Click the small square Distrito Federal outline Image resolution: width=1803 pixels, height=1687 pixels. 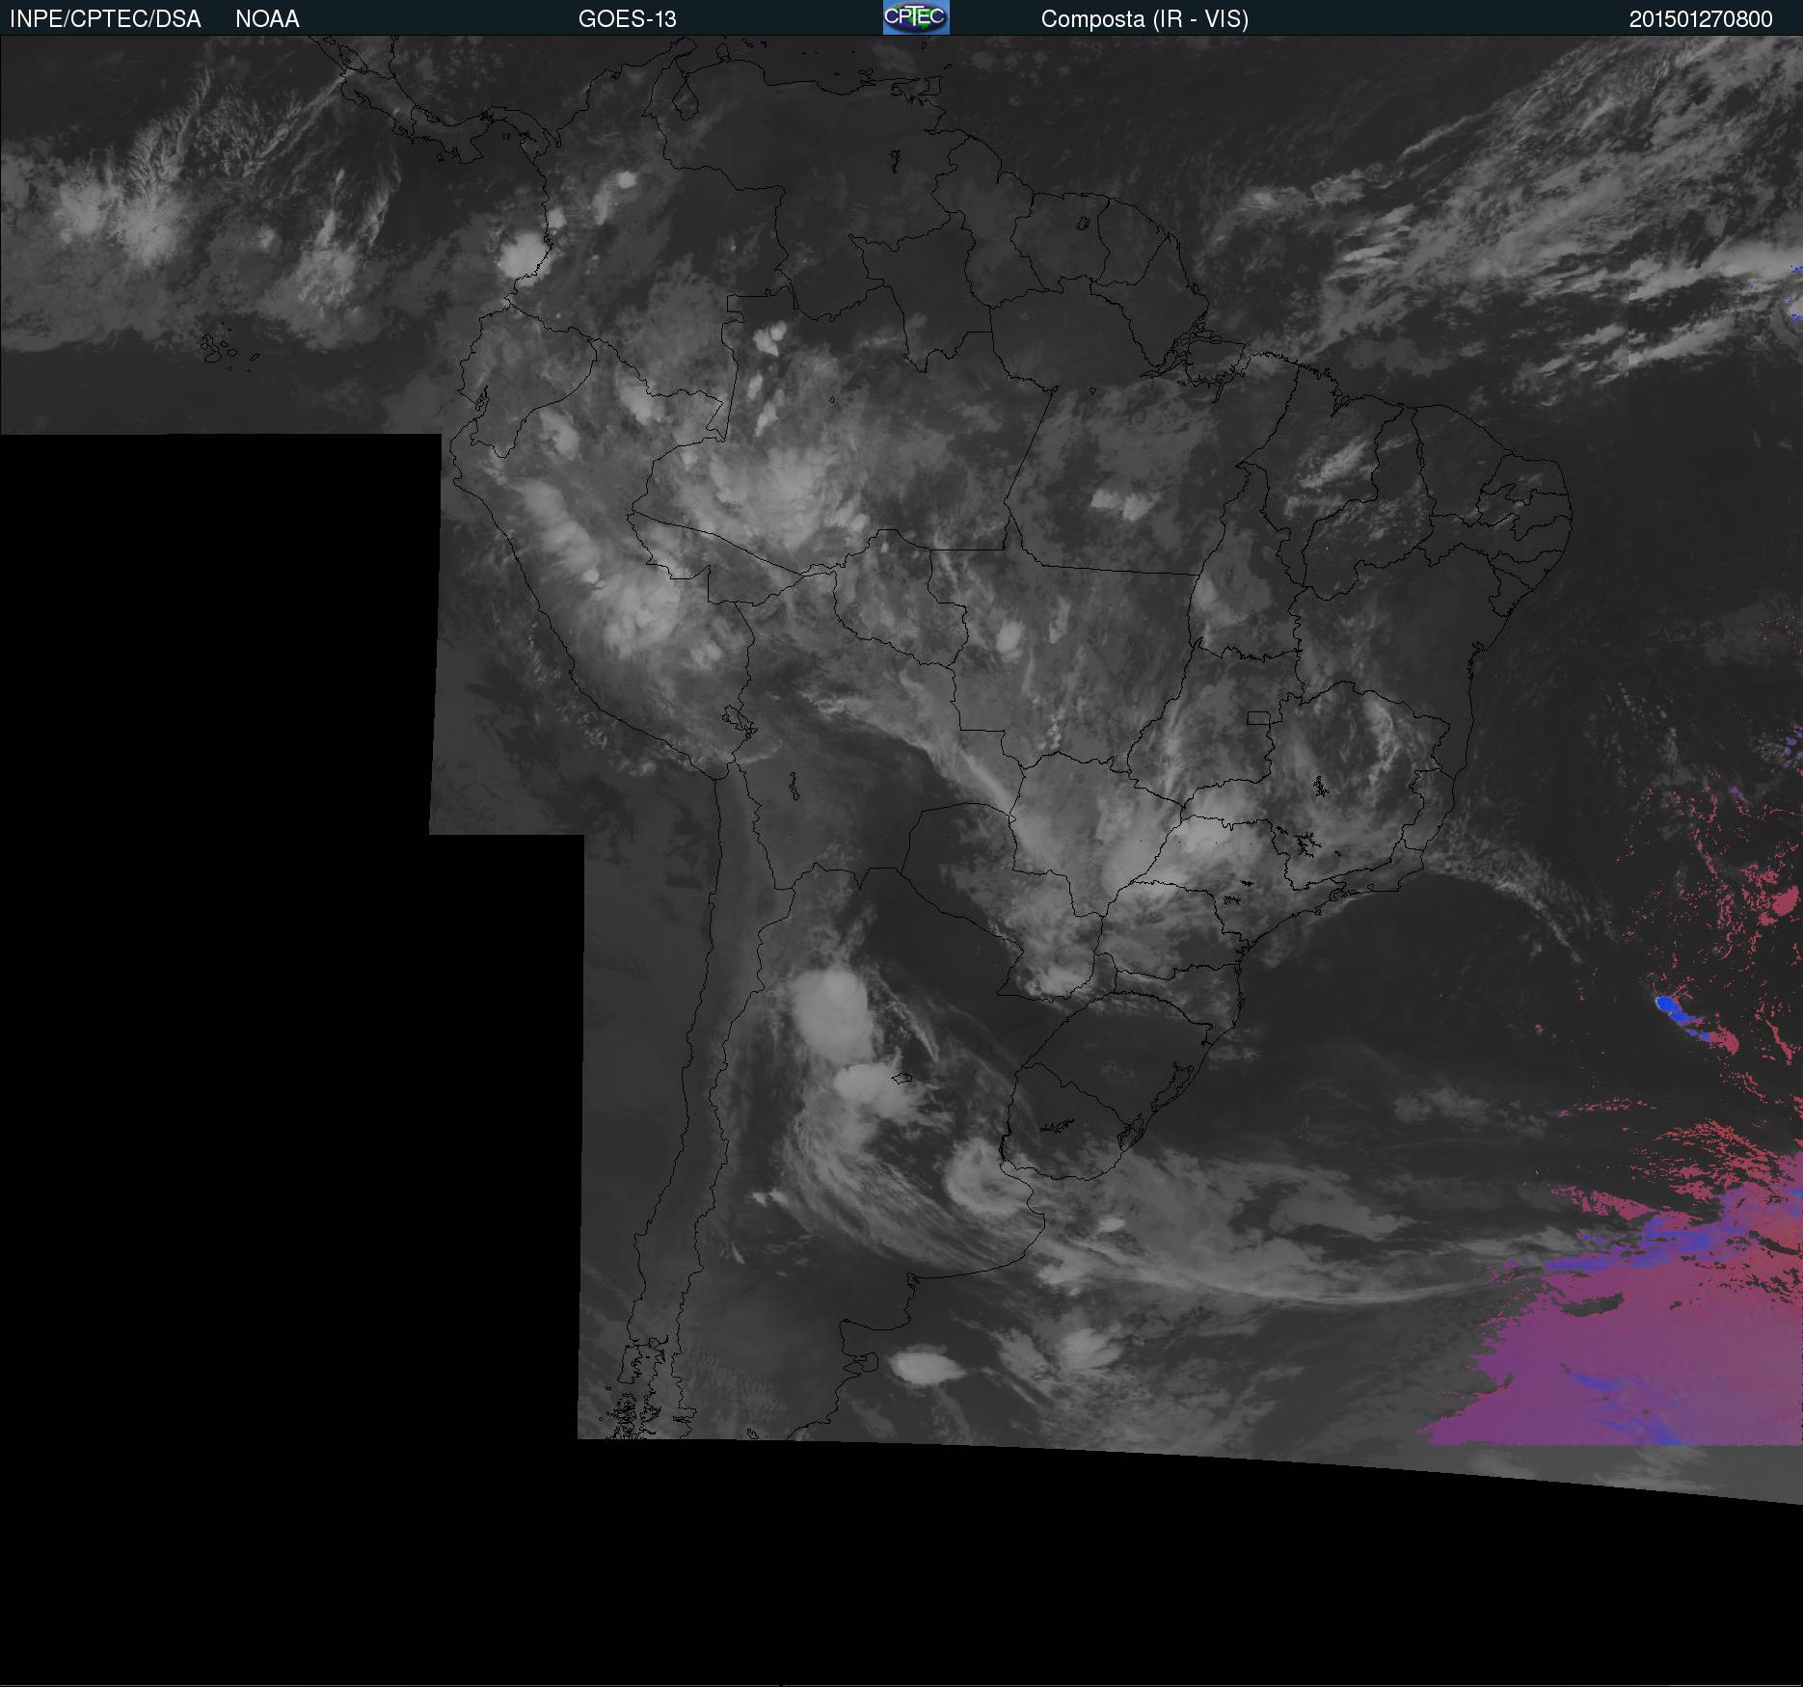tap(1258, 717)
